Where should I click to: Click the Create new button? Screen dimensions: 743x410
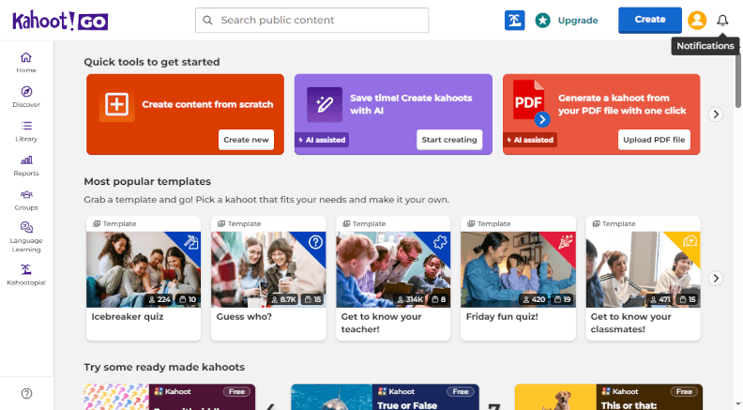click(246, 140)
